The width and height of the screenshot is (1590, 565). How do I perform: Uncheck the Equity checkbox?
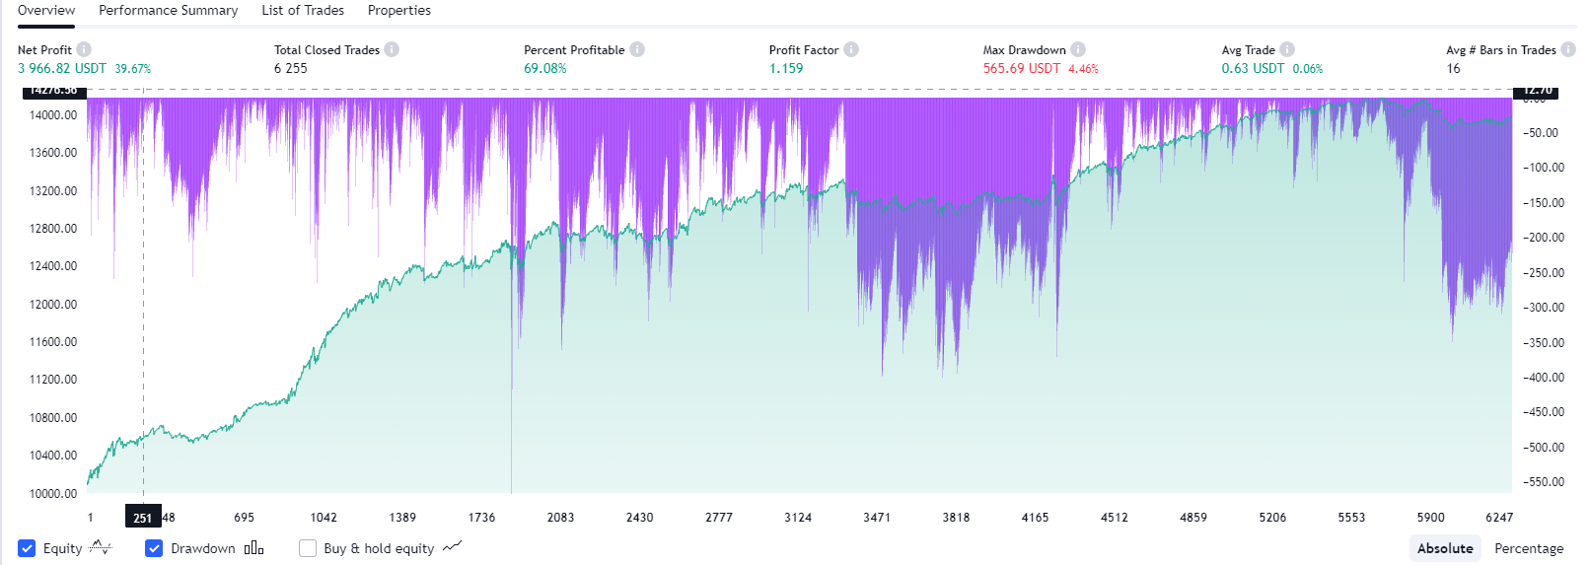[27, 548]
